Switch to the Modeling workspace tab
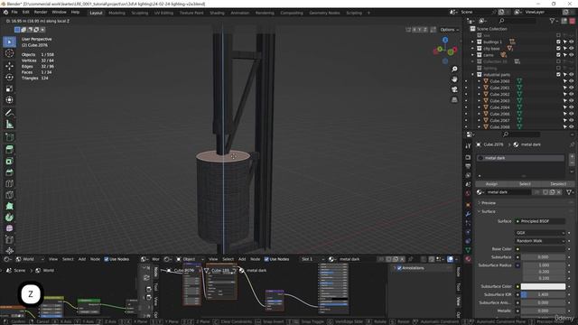The width and height of the screenshot is (578, 325). (x=117, y=13)
